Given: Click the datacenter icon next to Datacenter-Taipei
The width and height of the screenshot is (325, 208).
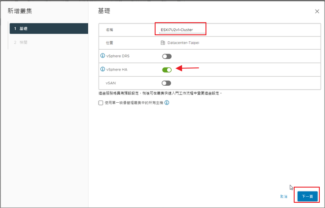Looking at the screenshot, I should point(163,43).
